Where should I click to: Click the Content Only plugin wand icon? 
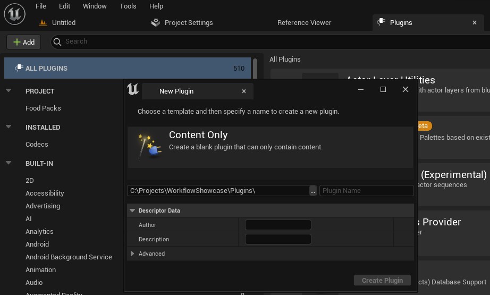tap(149, 146)
